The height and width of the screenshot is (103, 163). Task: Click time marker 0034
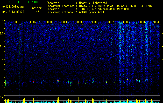click(64, 22)
